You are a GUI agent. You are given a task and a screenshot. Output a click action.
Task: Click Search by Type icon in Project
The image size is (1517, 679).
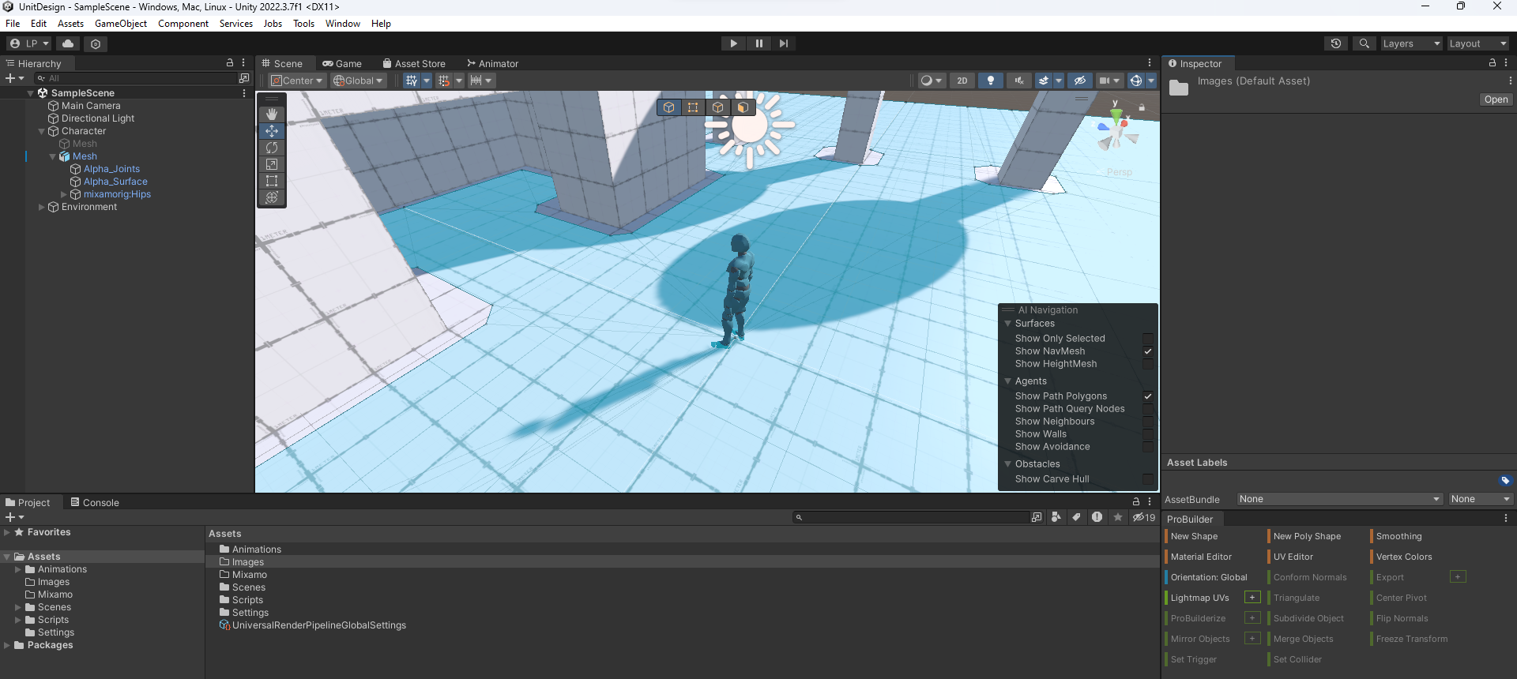click(1056, 517)
